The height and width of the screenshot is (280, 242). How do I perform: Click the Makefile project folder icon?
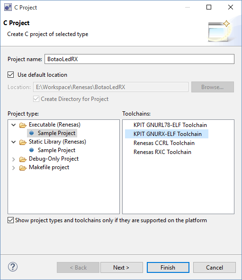(23, 168)
